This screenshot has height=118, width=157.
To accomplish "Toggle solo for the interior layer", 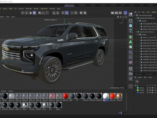I will pos(148,90).
